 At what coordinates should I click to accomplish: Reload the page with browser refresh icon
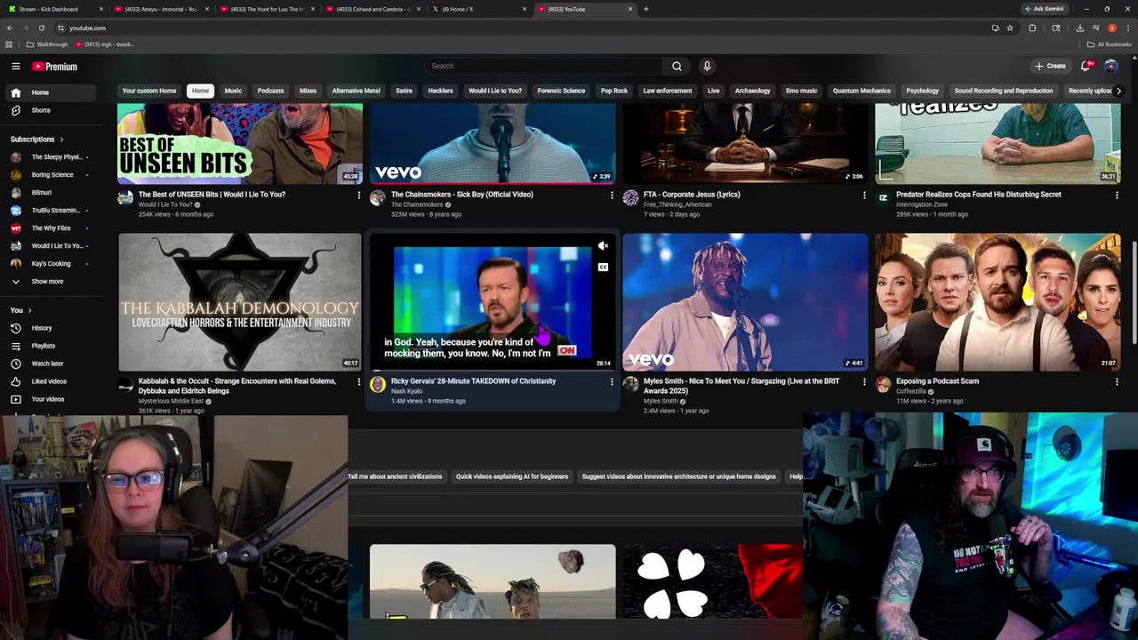pyautogui.click(x=41, y=28)
